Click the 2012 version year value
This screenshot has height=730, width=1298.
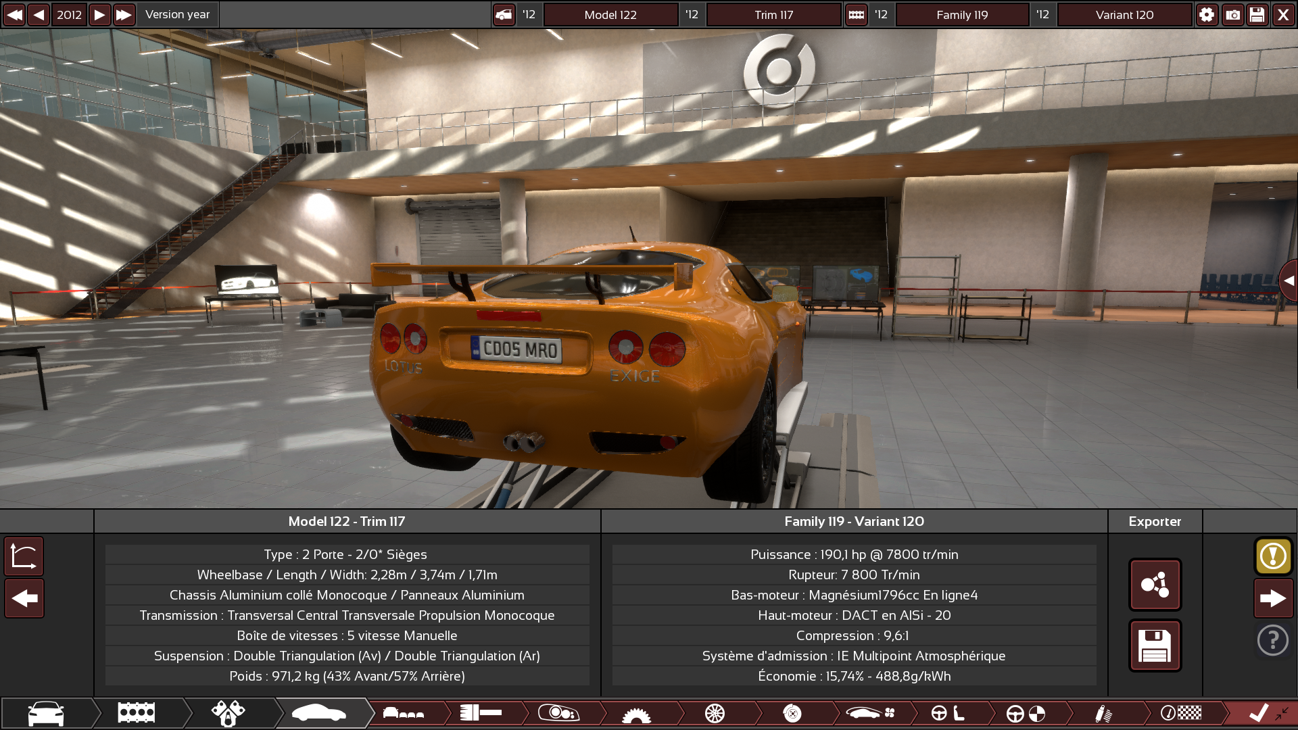click(69, 14)
